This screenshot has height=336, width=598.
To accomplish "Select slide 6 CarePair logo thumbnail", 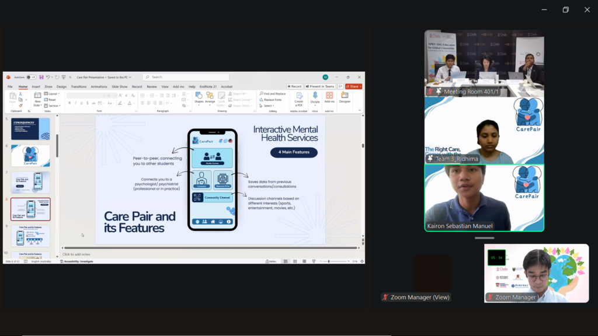I will coord(30,155).
